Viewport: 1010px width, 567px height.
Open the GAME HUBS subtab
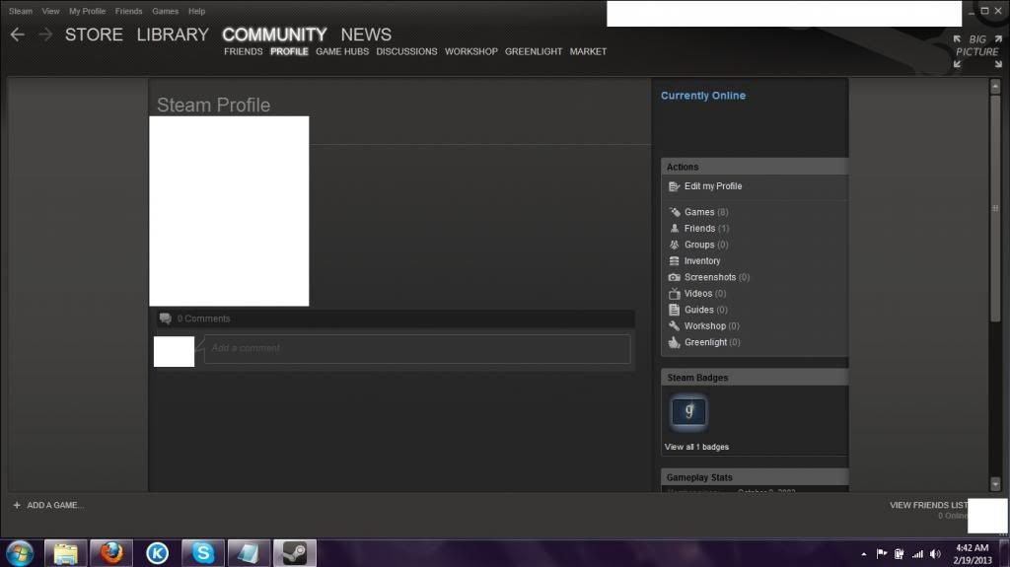[342, 51]
